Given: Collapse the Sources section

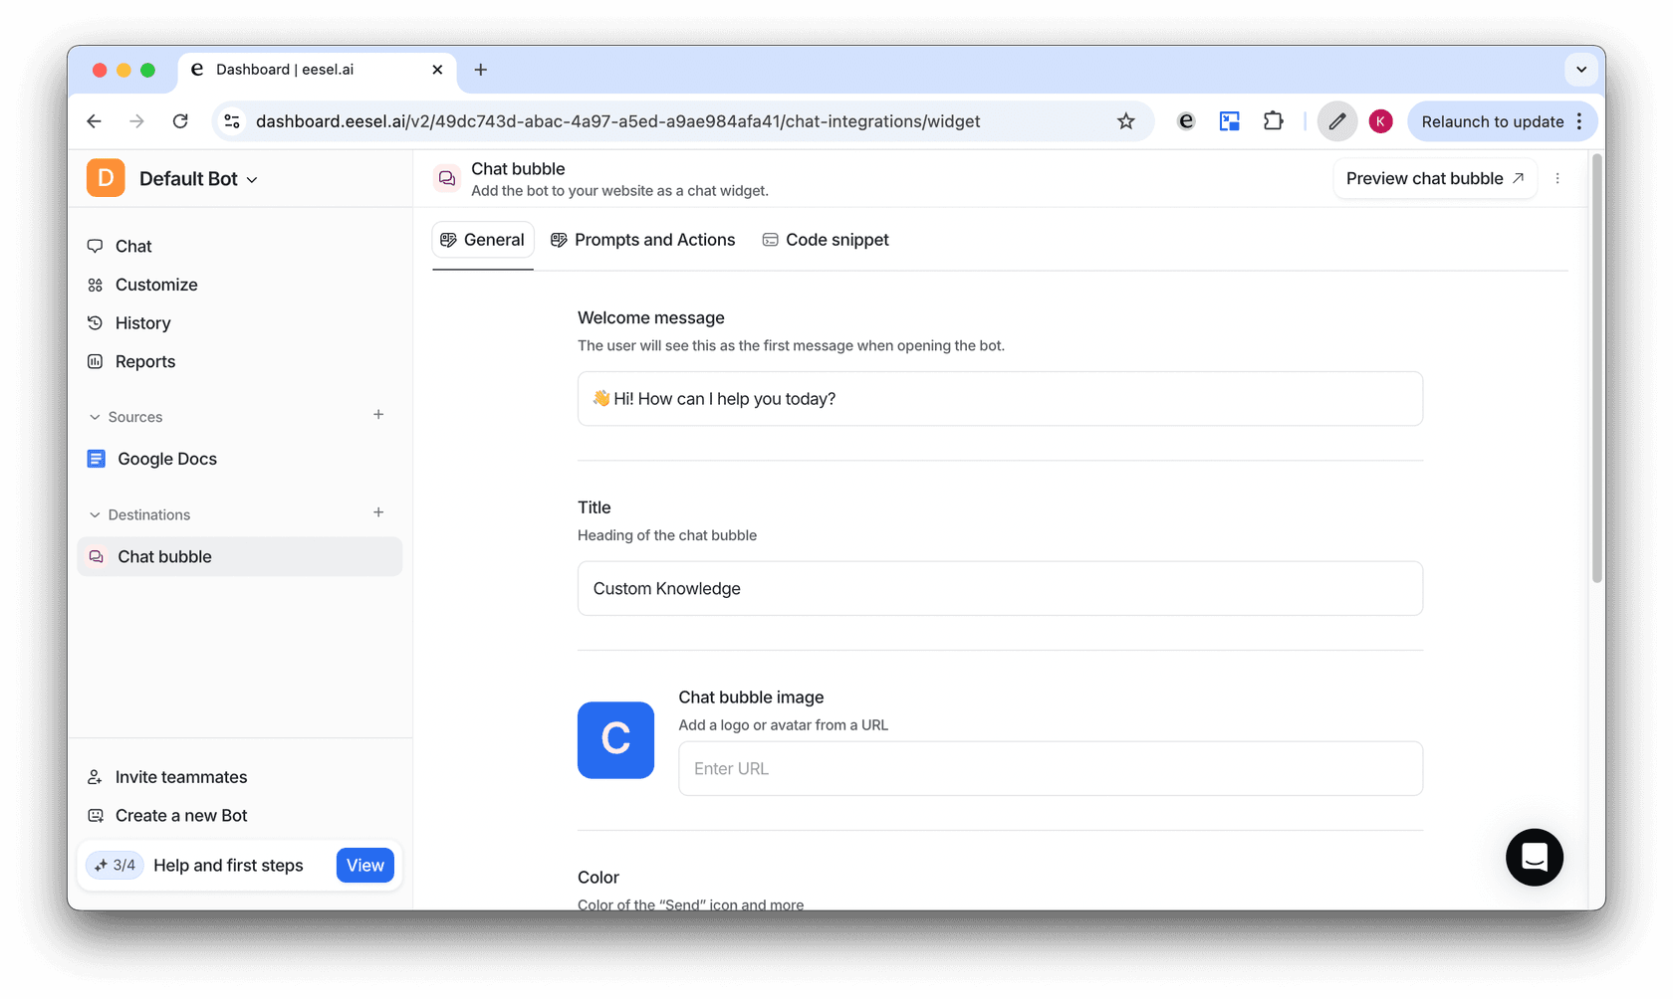Looking at the screenshot, I should [96, 417].
